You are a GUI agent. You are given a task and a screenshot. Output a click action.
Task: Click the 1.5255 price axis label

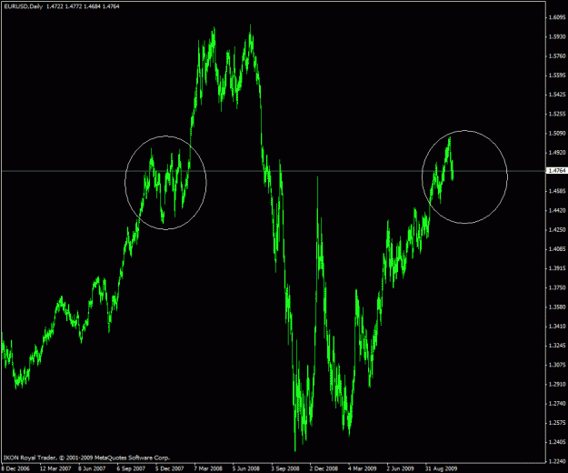coord(557,114)
